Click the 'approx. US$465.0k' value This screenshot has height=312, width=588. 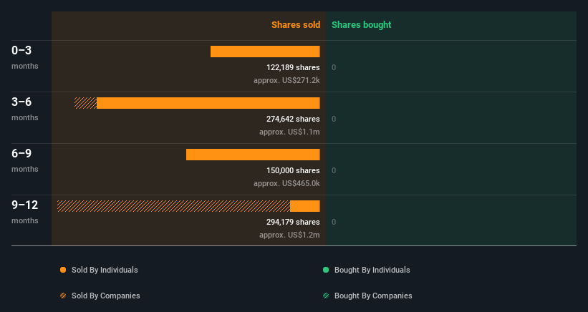tap(286, 183)
